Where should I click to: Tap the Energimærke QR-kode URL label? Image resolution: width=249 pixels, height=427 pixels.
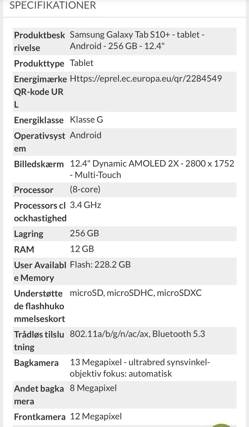(40, 92)
